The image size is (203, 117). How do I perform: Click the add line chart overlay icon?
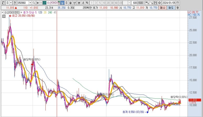click(x=151, y=3)
